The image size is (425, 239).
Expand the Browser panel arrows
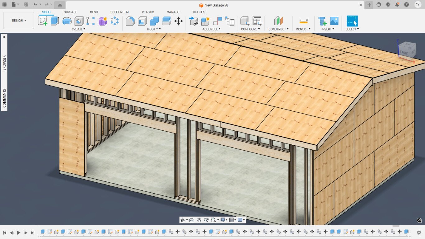[4, 37]
